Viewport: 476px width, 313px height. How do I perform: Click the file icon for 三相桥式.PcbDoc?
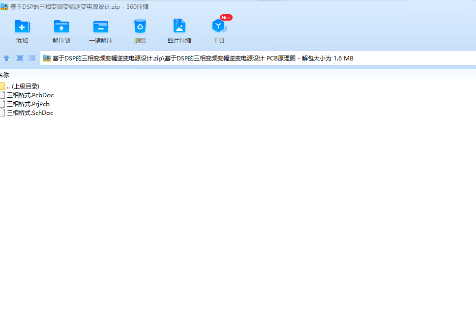pyautogui.click(x=2, y=95)
